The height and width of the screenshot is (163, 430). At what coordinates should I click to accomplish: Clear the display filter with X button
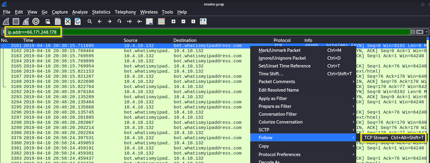[x=413, y=32]
